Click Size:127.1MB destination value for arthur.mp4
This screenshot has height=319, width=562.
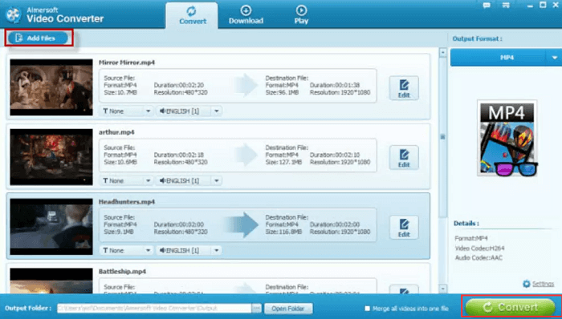pyautogui.click(x=284, y=162)
